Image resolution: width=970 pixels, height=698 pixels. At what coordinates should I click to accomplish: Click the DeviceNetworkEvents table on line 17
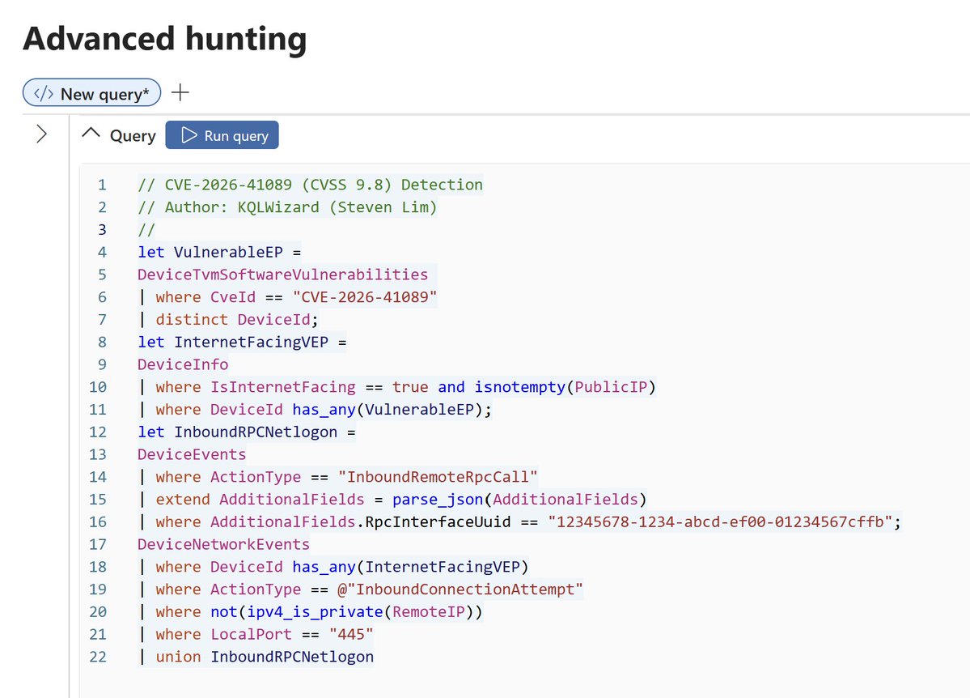[x=223, y=544]
